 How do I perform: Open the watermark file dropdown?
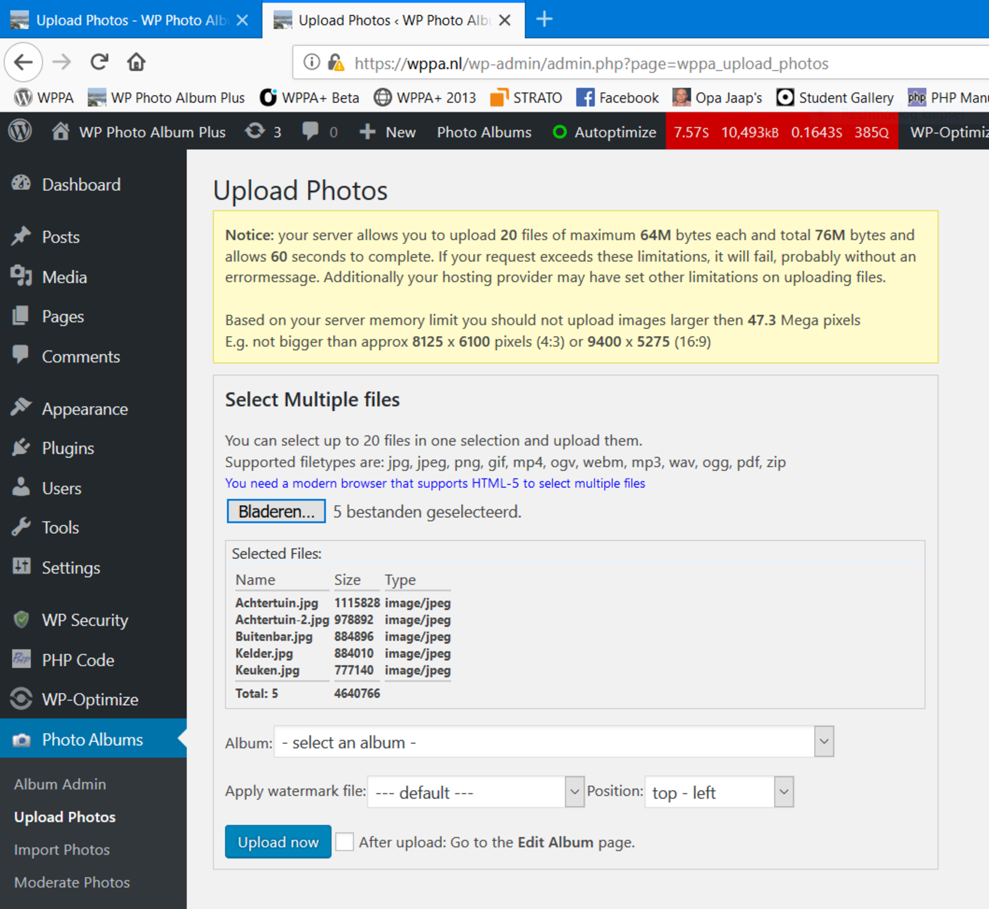[476, 792]
